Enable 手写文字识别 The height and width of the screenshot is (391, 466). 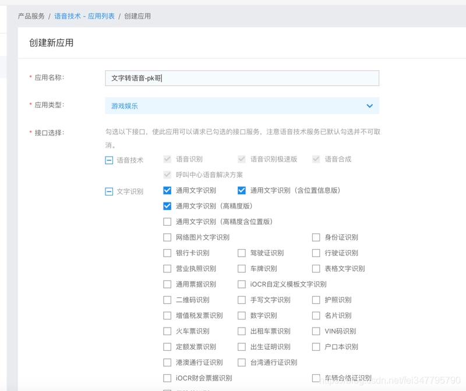click(241, 300)
